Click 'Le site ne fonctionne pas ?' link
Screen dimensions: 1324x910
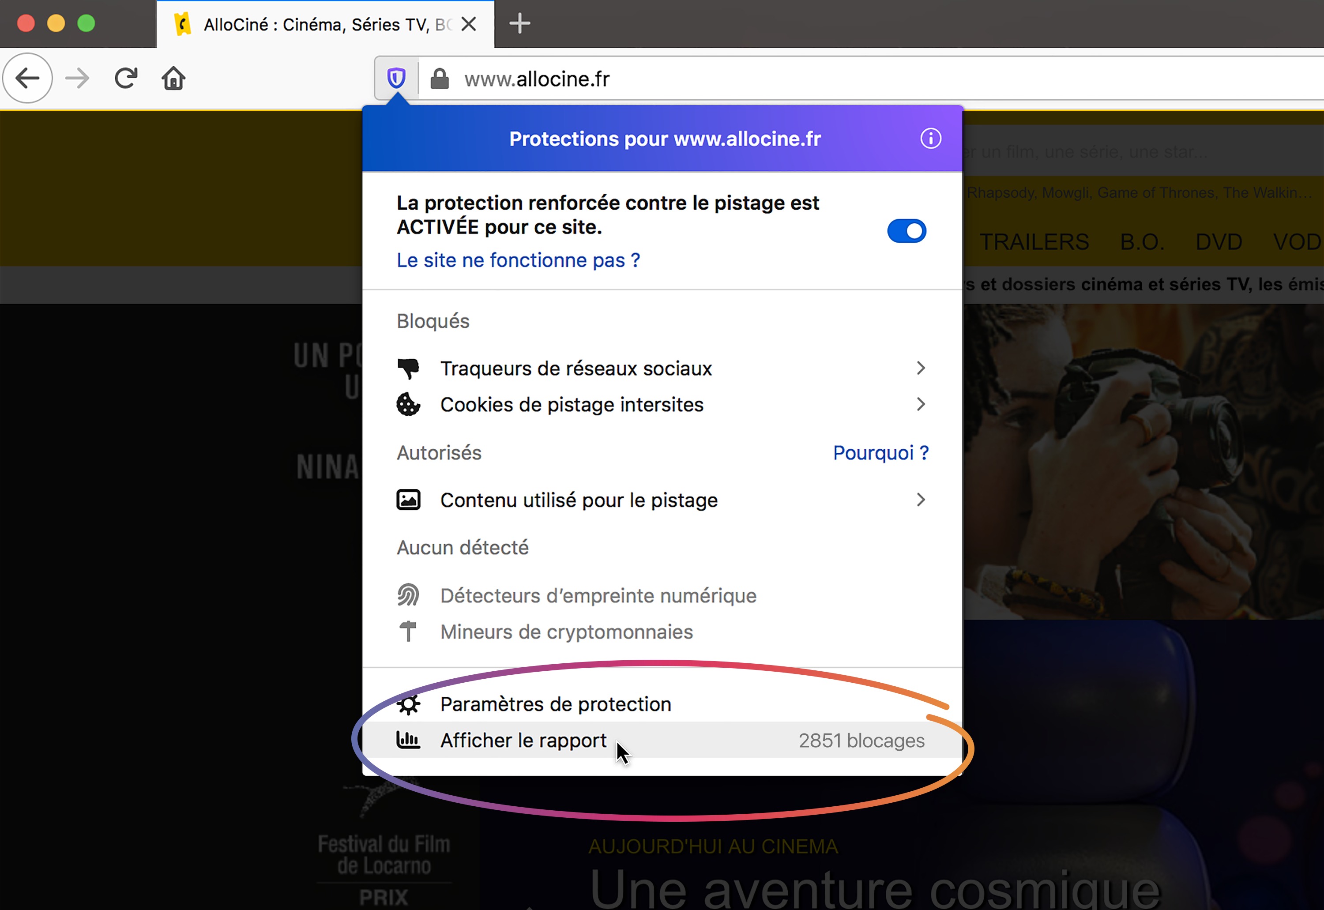click(x=518, y=260)
